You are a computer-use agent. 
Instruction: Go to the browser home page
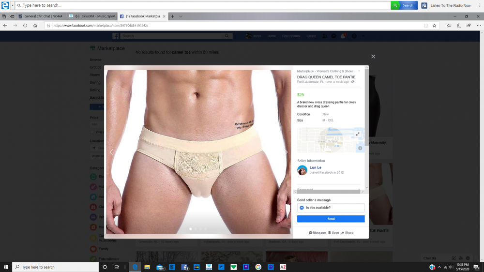pos(35,25)
